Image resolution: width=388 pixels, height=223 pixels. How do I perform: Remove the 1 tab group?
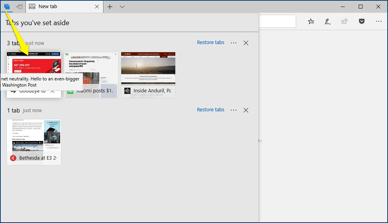(x=246, y=110)
